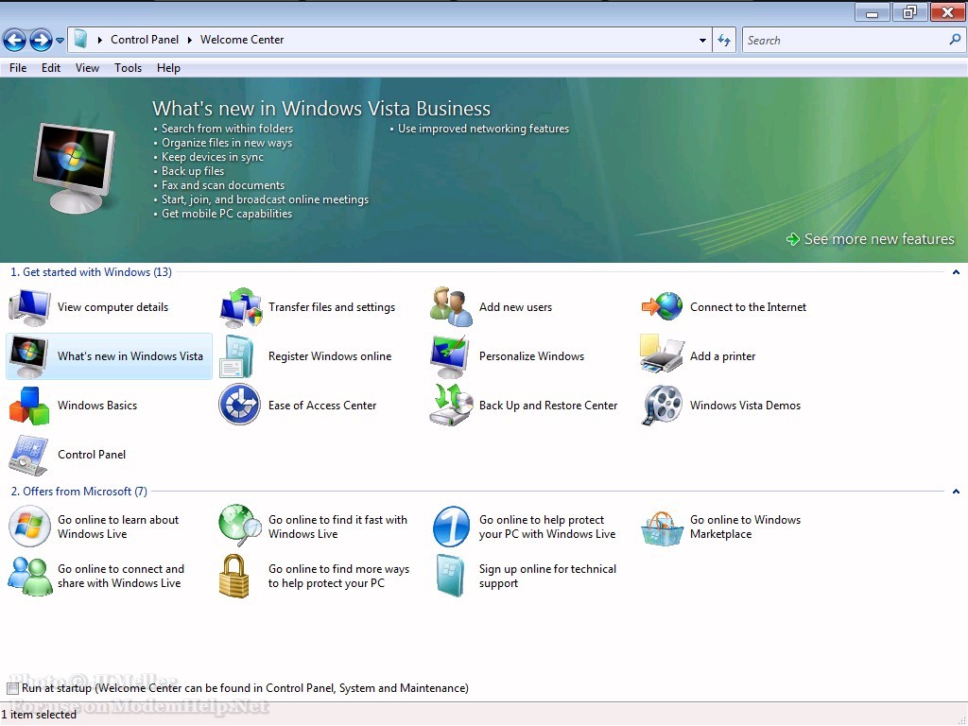968x726 pixels.
Task: Click the What's new in Windows Vista label
Action: tap(130, 356)
